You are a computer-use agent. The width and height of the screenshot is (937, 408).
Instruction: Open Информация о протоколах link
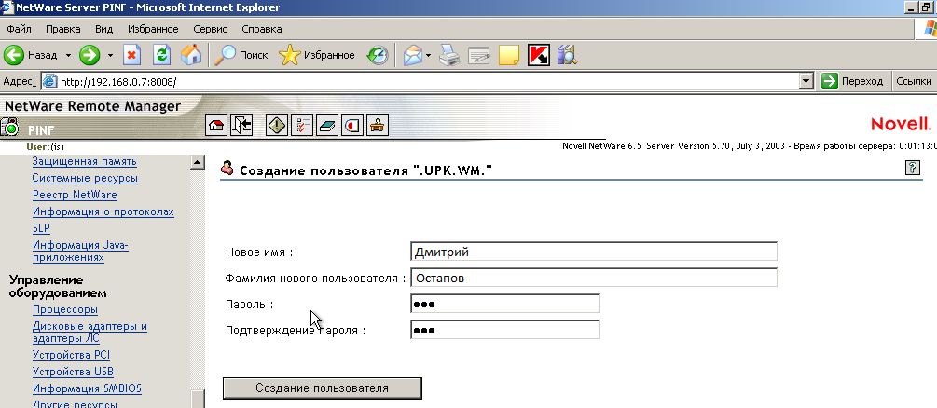103,211
